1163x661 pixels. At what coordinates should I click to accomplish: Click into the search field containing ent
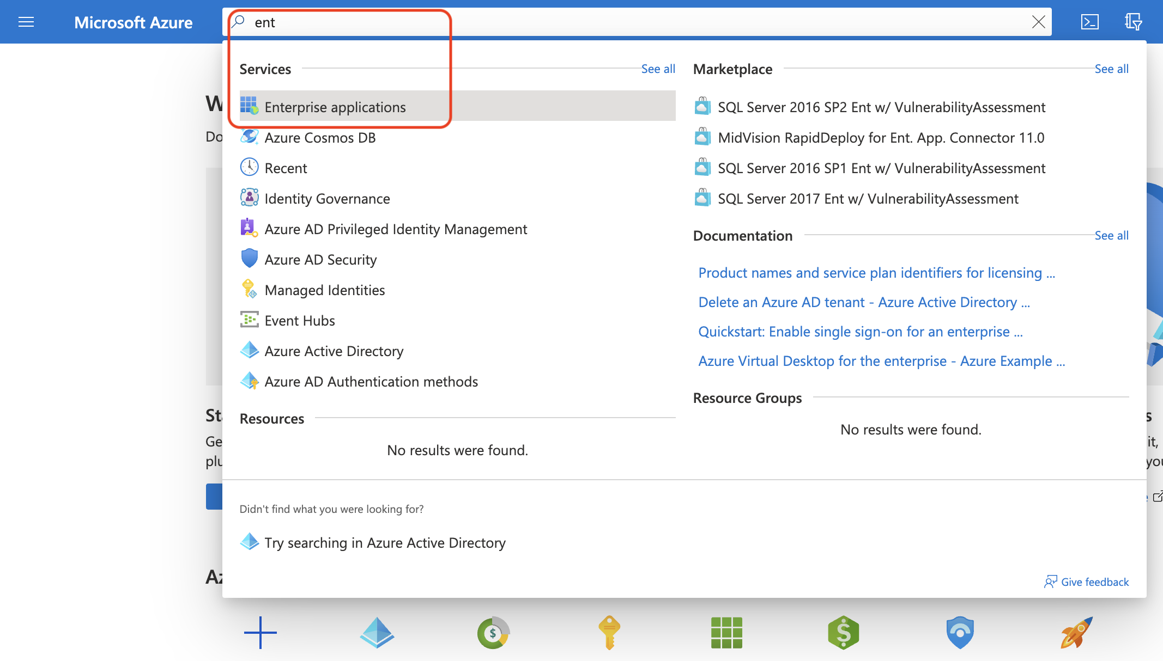point(637,22)
